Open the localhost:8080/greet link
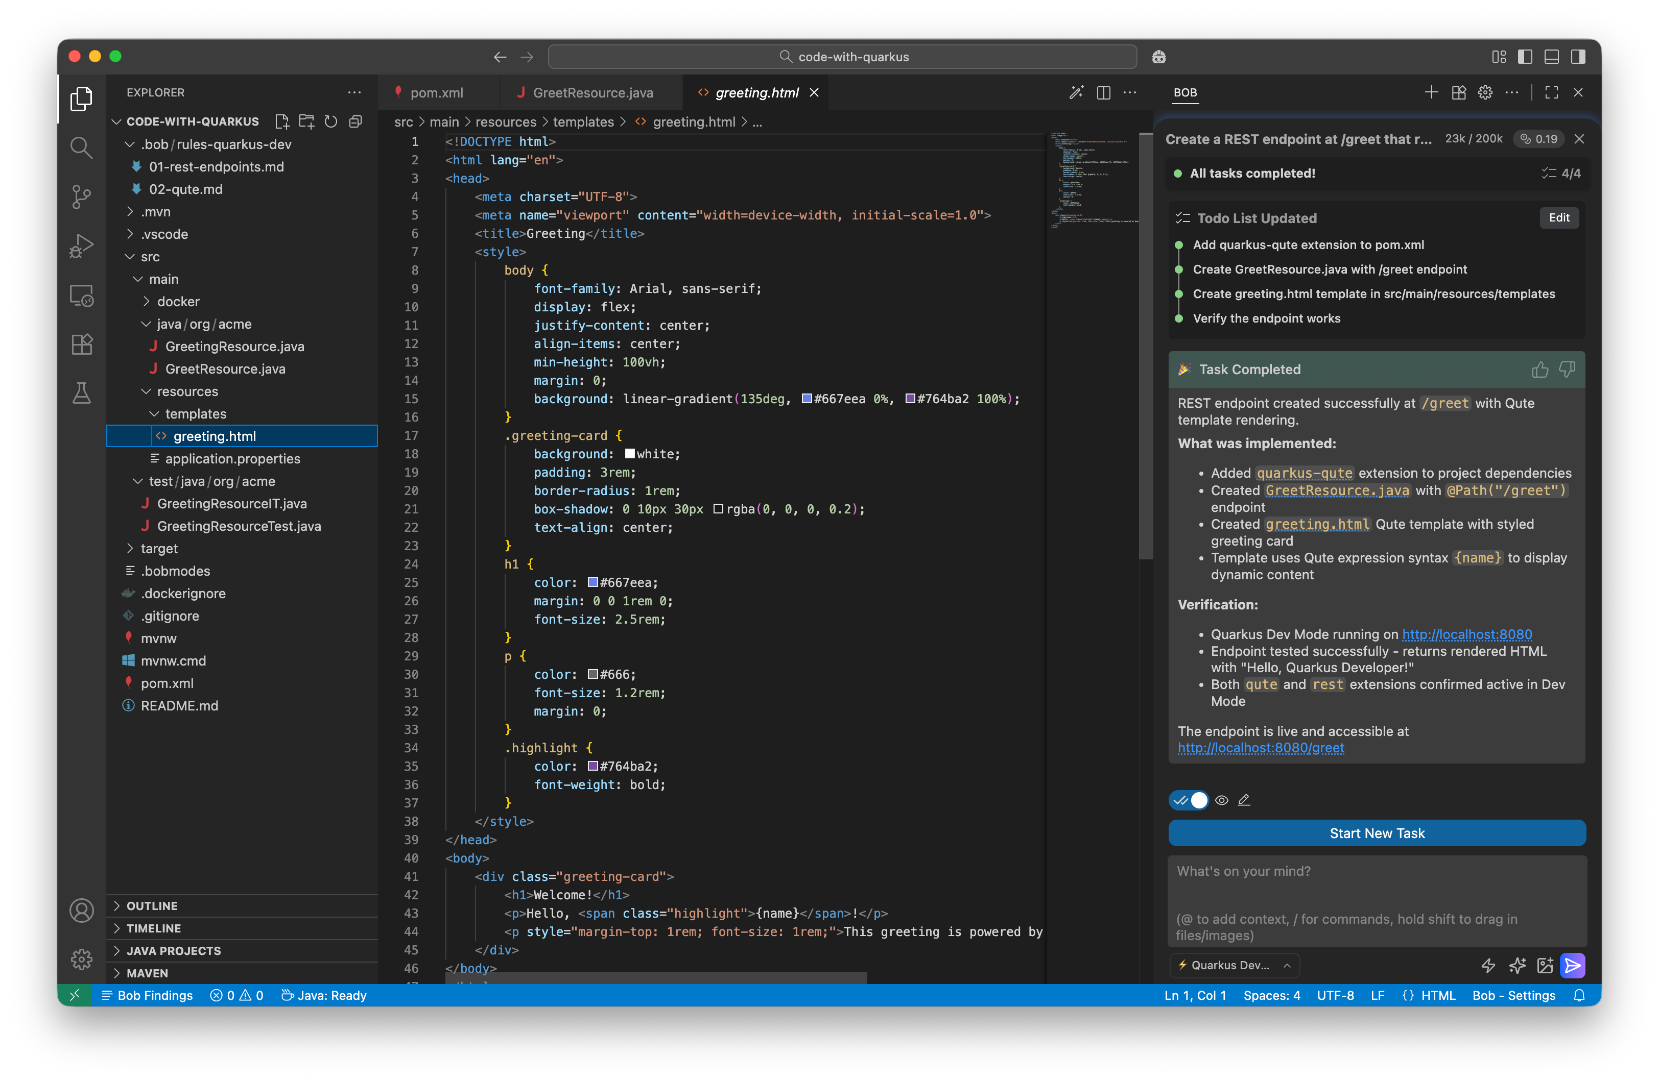Image resolution: width=1659 pixels, height=1082 pixels. coord(1260,748)
